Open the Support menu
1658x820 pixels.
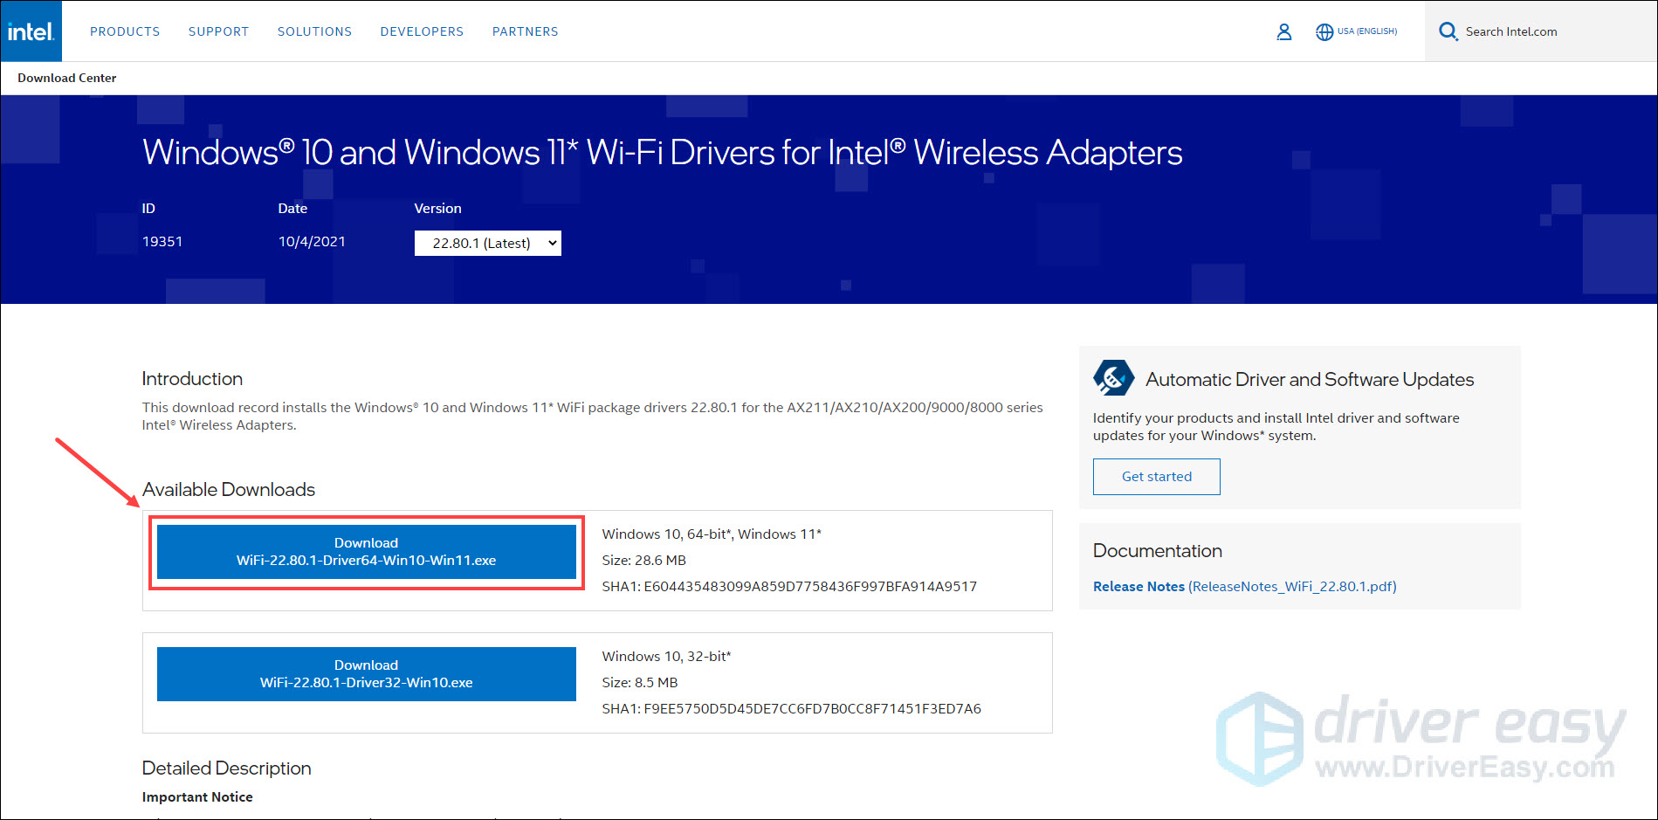[x=218, y=31]
